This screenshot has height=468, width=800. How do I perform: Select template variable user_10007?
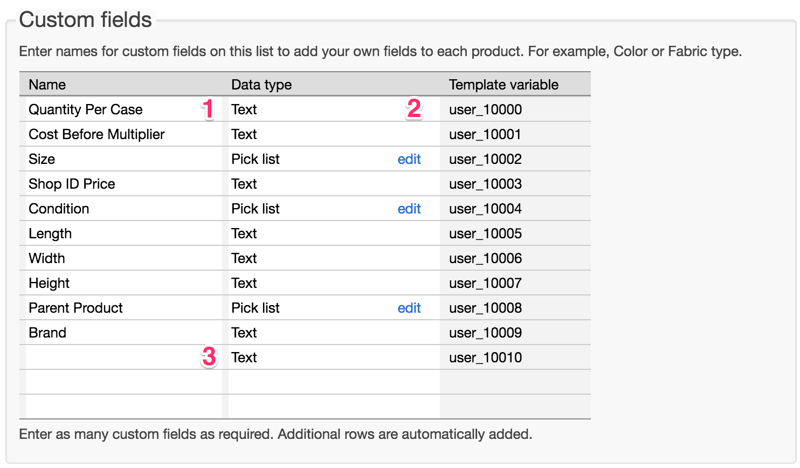485,283
